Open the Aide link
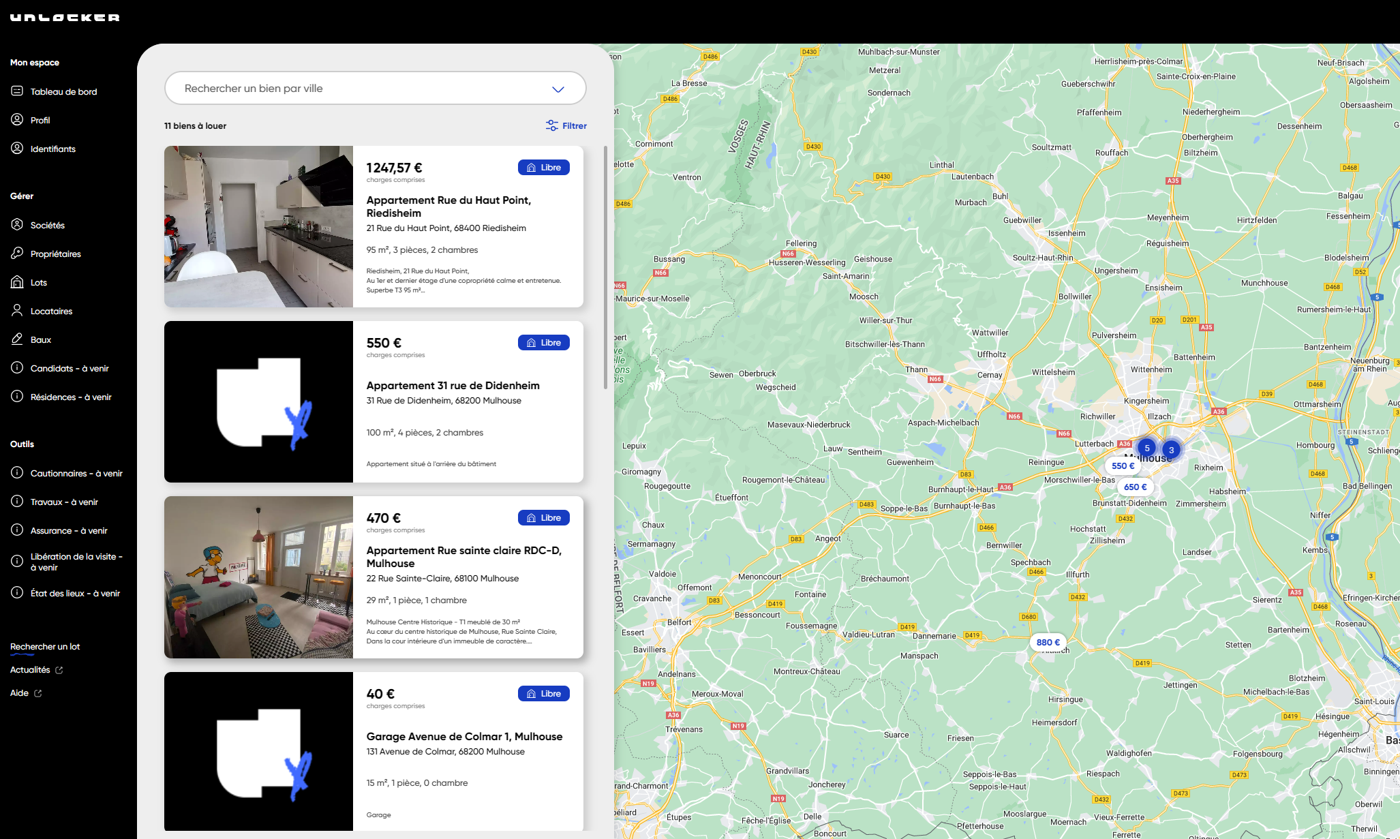Screen dimensions: 1400x839 19,692
